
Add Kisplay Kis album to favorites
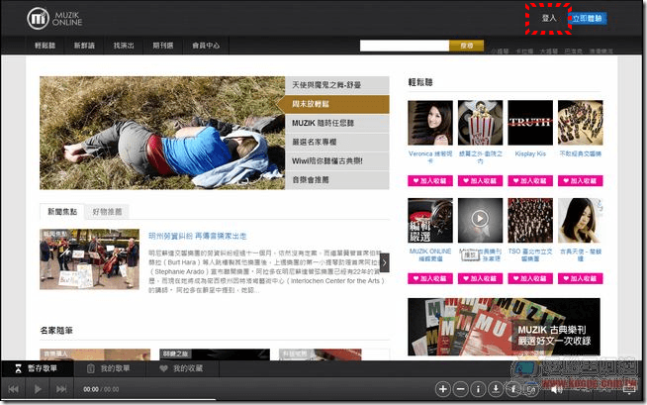tap(530, 181)
